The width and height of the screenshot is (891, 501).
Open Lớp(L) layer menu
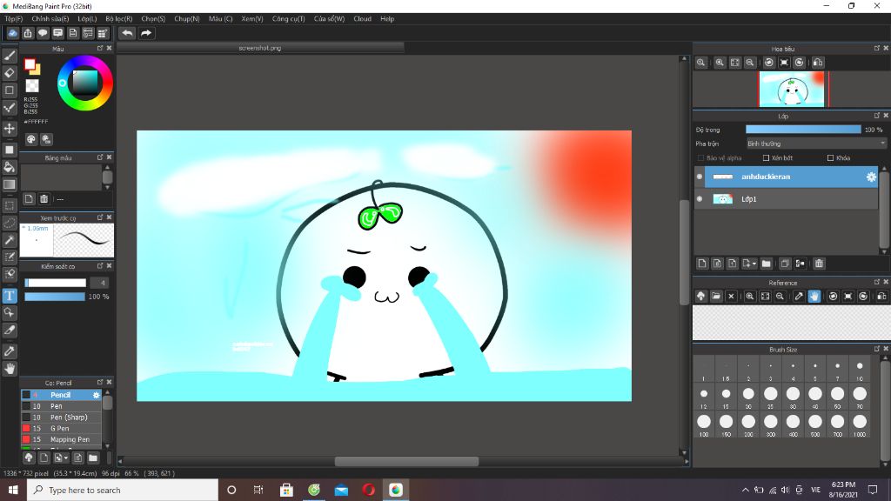point(87,19)
